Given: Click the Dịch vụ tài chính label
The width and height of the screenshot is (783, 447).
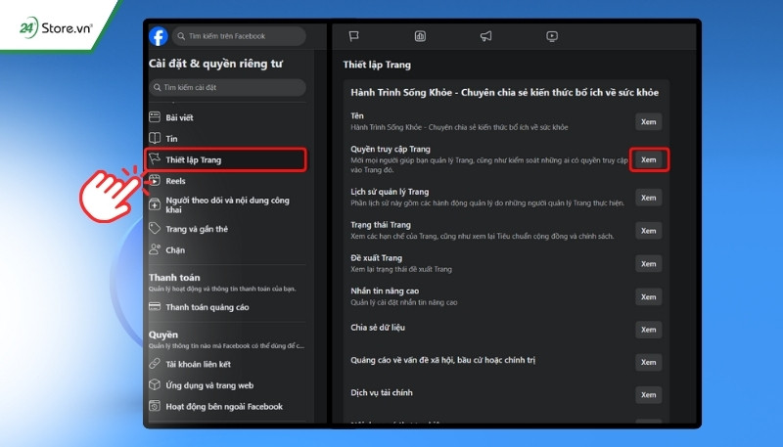Looking at the screenshot, I should pos(382,392).
